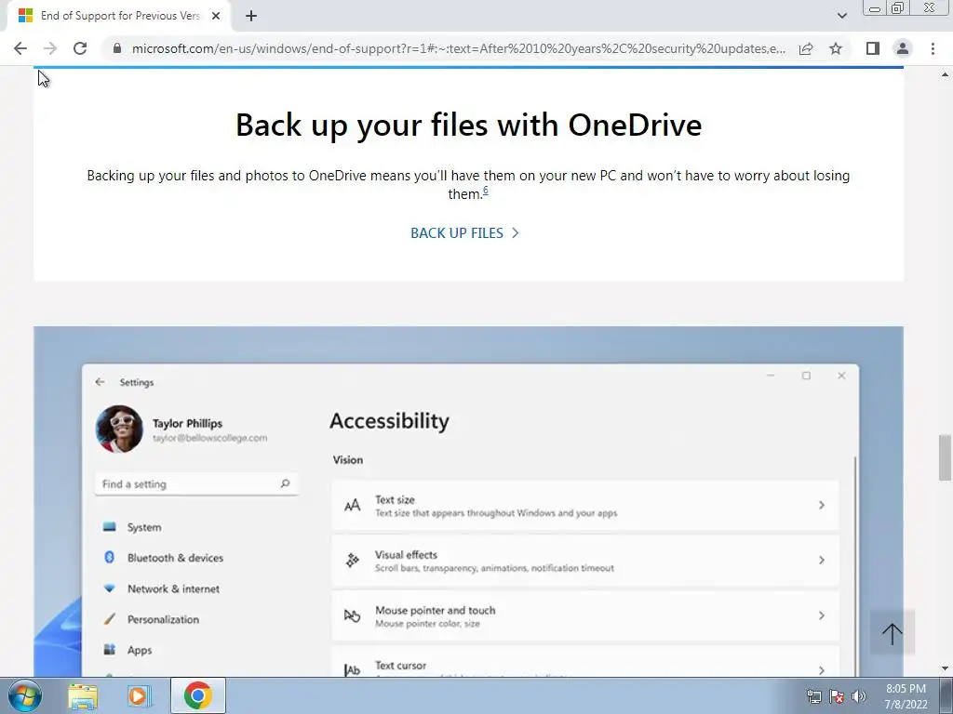
Task: Click the browser forward arrow
Action: point(50,48)
